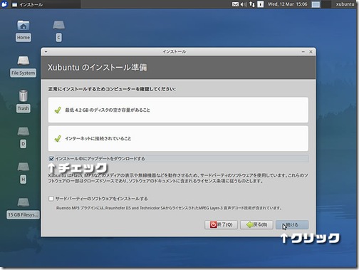Screen dimensions: 359x270
Task: Click the Fluendo MP3 plugin license note
Action: pos(170,208)
